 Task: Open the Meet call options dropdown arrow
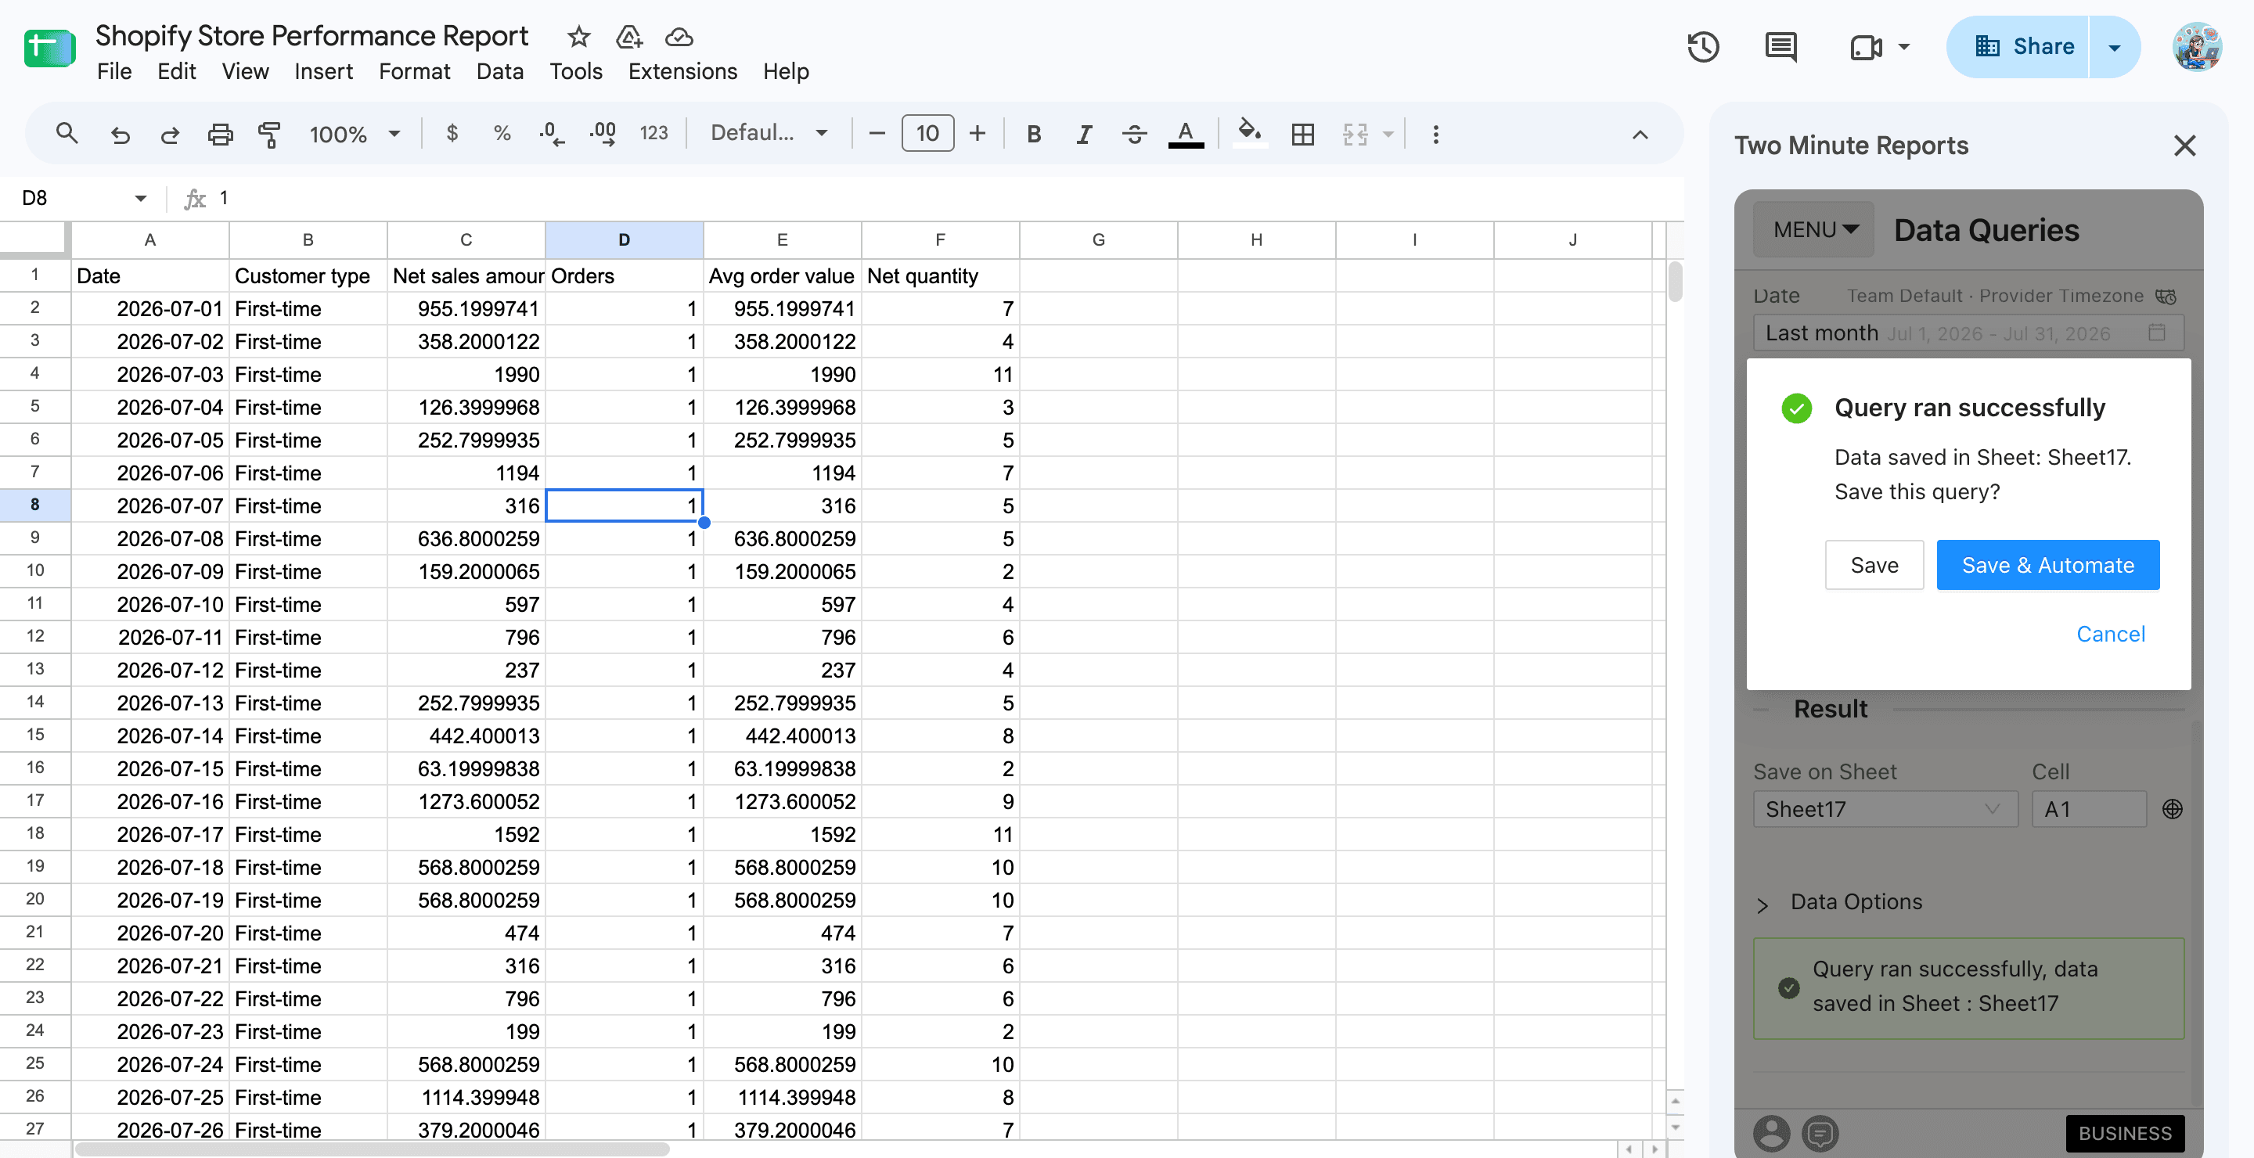point(1903,47)
